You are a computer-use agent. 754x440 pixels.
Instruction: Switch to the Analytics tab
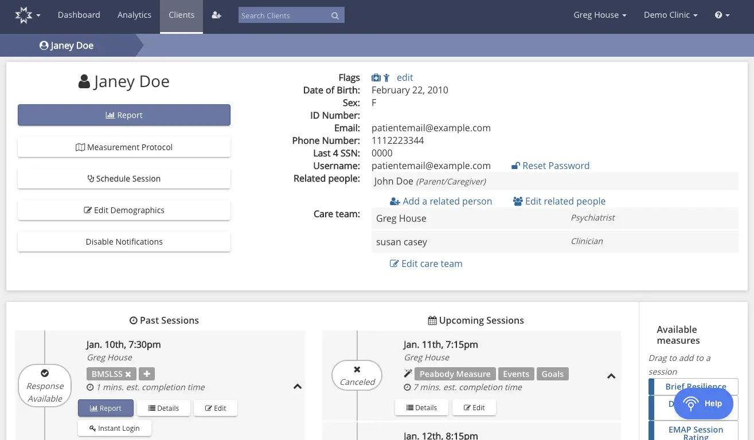click(x=134, y=15)
